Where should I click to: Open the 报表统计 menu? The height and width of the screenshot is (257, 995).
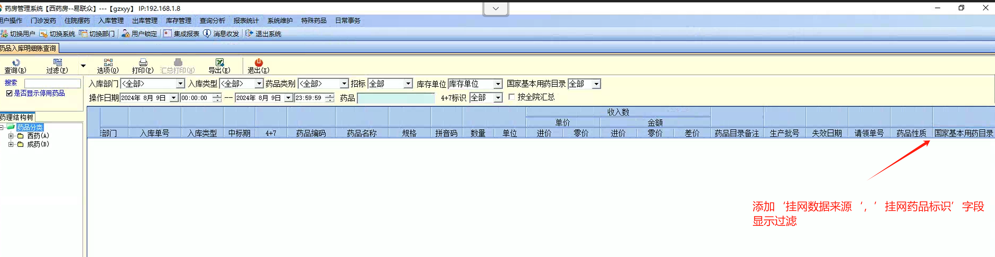[246, 21]
